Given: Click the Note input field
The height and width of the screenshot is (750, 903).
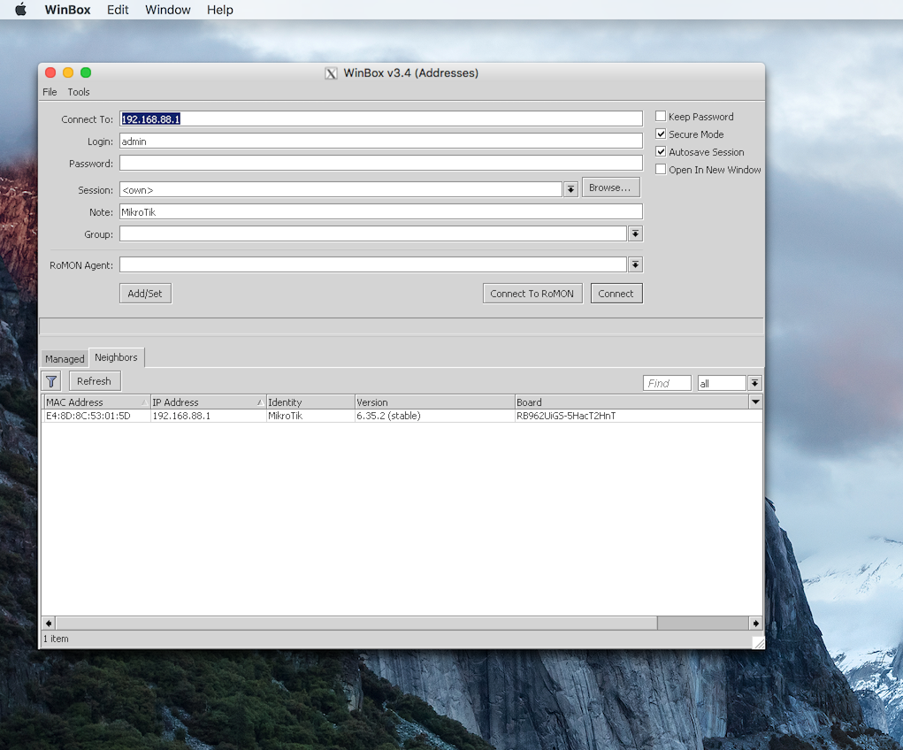Looking at the screenshot, I should click(x=380, y=212).
